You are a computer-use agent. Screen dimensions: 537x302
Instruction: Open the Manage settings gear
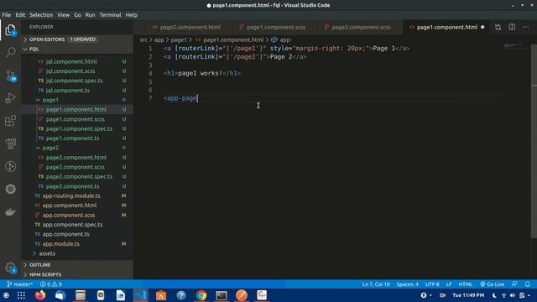[10, 268]
